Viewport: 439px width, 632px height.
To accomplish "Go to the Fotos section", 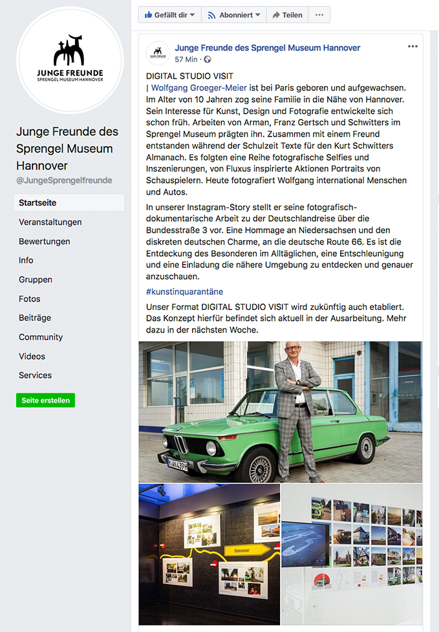I will tap(29, 299).
